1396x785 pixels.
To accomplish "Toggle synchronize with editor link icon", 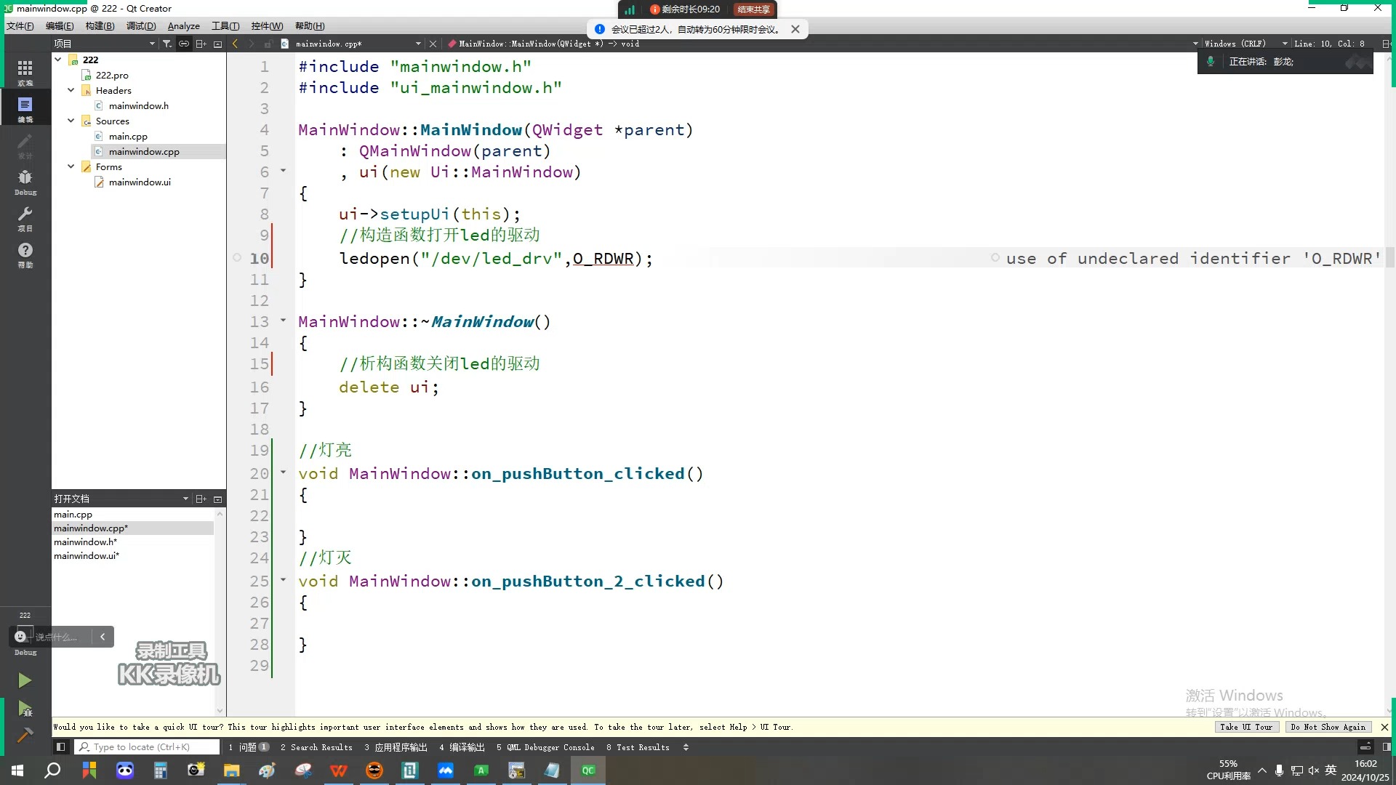I will [184, 44].
